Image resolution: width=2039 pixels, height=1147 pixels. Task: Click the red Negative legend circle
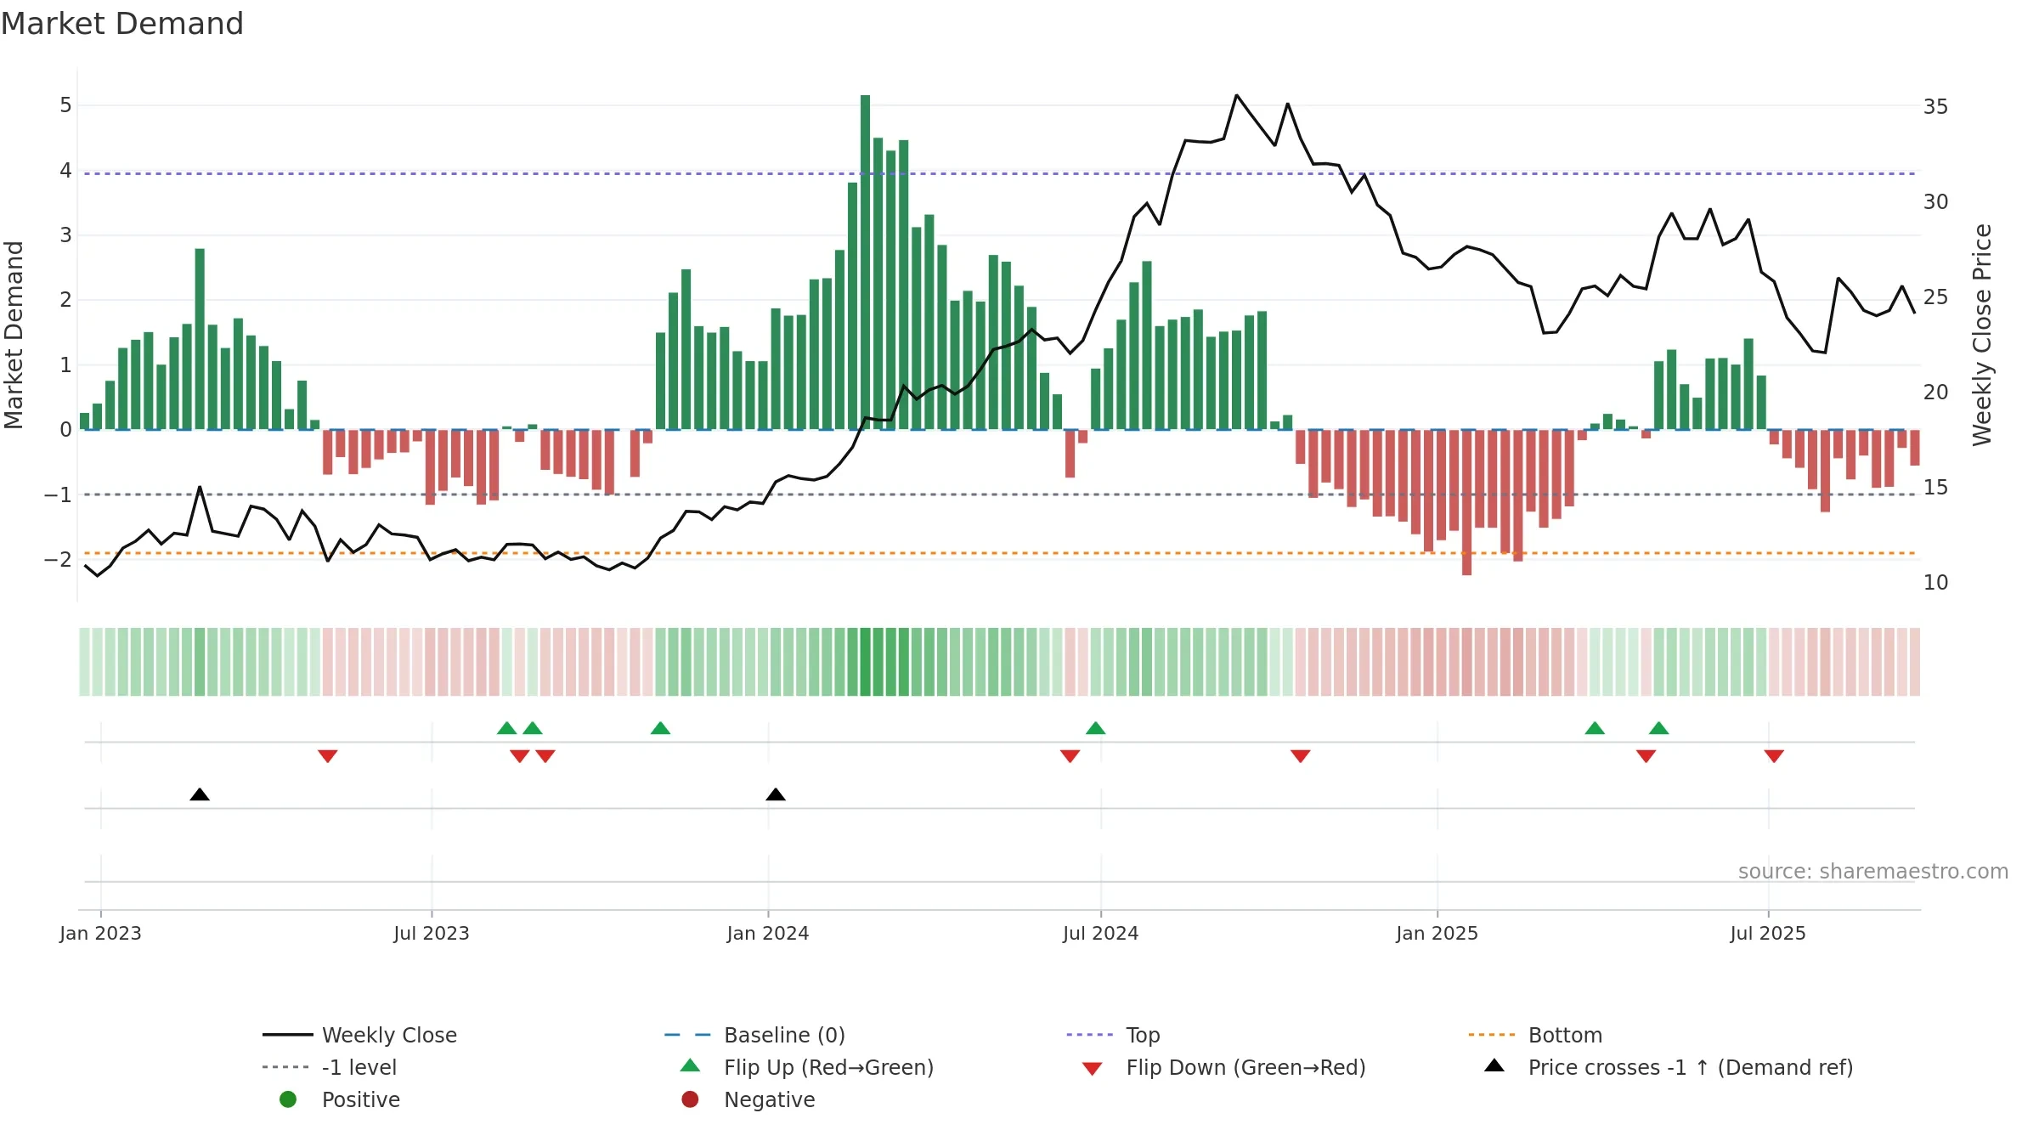[x=690, y=1099]
